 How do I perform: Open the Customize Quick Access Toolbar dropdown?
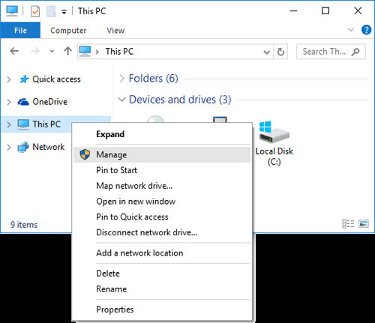click(64, 11)
